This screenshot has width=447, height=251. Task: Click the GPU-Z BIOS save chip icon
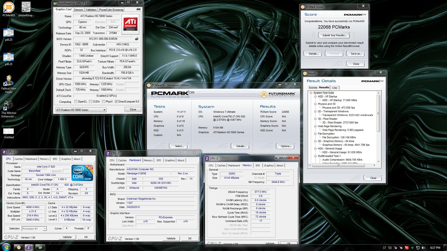coord(137,39)
